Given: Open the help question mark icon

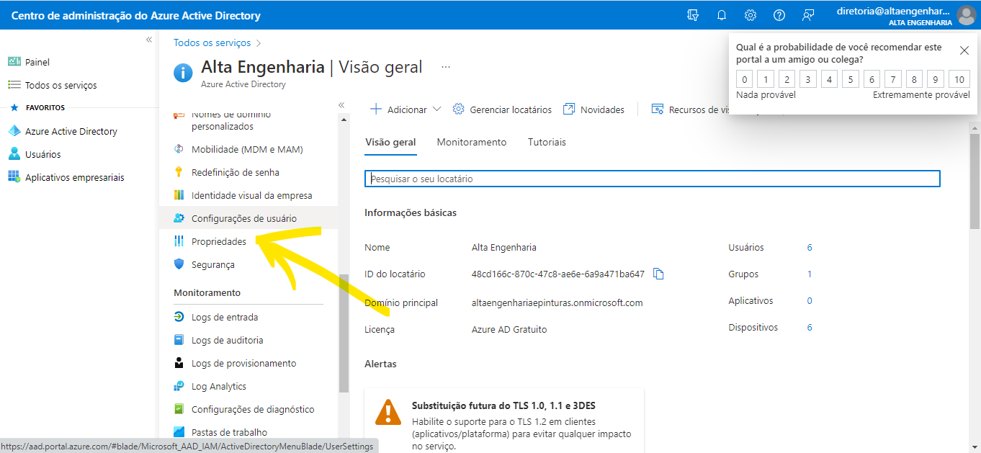Looking at the screenshot, I should click(779, 15).
